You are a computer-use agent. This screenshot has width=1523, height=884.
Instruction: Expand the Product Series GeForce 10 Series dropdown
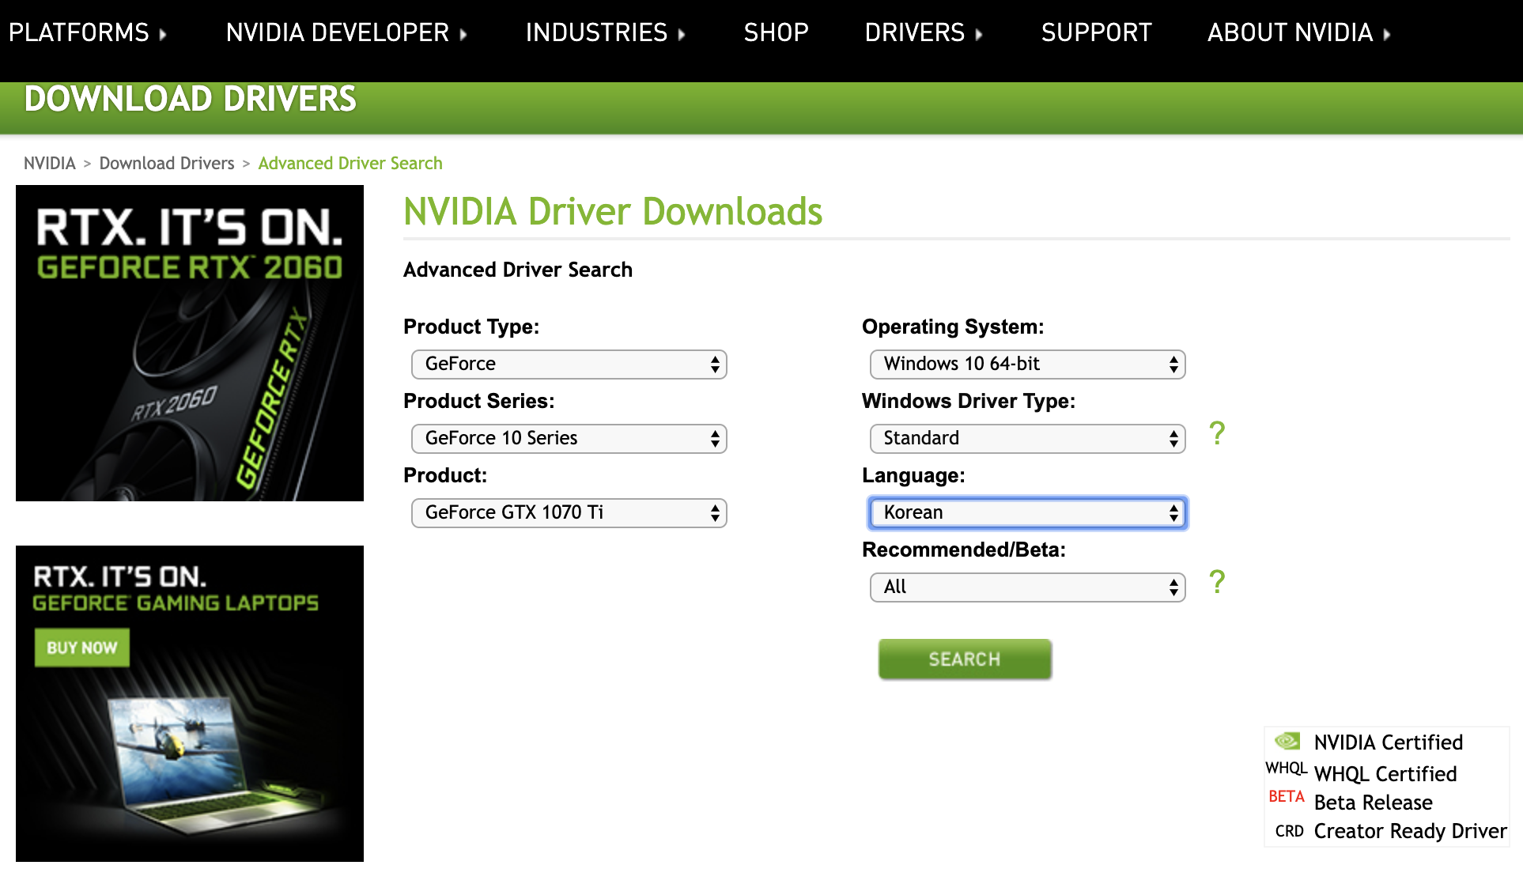tap(569, 438)
